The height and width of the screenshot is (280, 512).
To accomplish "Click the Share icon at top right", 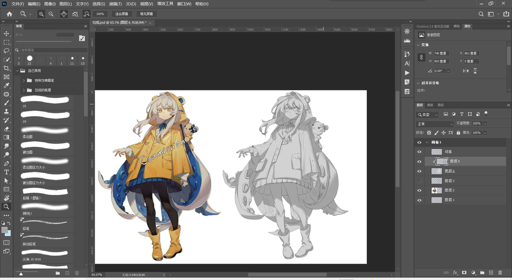I will [506, 14].
